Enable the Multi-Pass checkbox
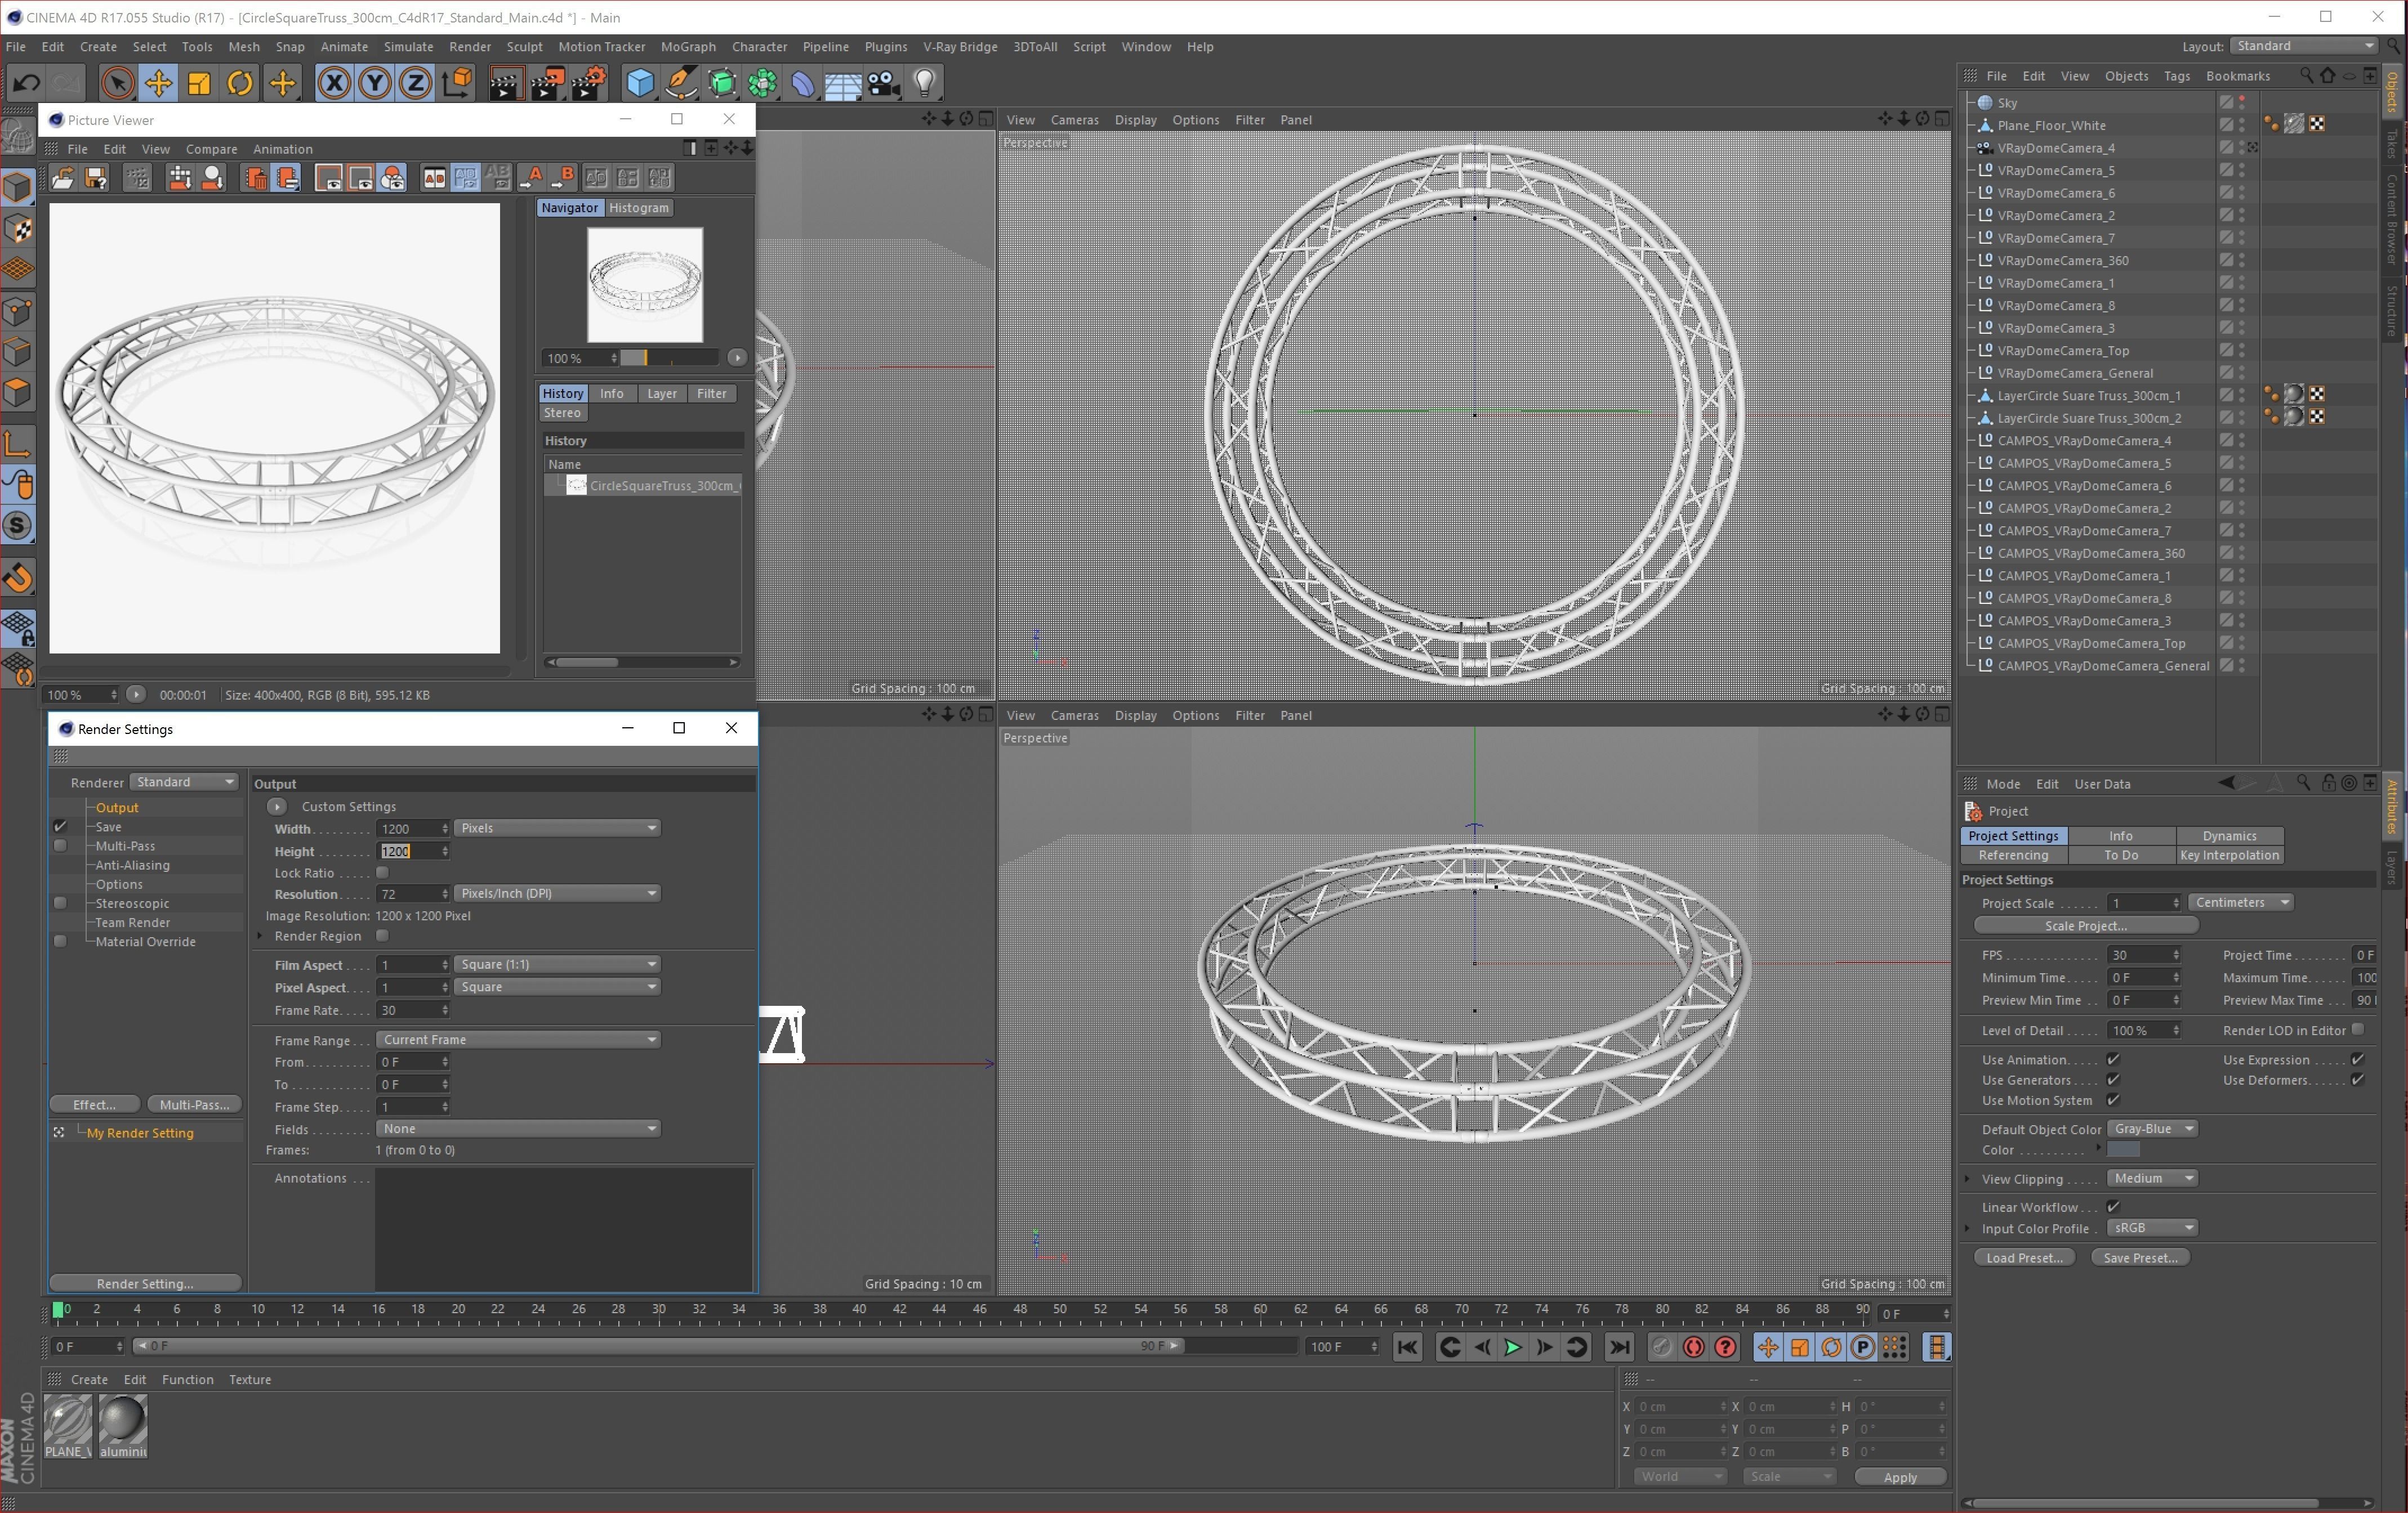The width and height of the screenshot is (2408, 1513). coord(60,845)
